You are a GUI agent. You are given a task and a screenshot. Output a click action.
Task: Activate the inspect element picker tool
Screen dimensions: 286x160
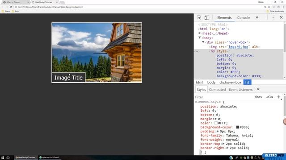[x=199, y=18]
